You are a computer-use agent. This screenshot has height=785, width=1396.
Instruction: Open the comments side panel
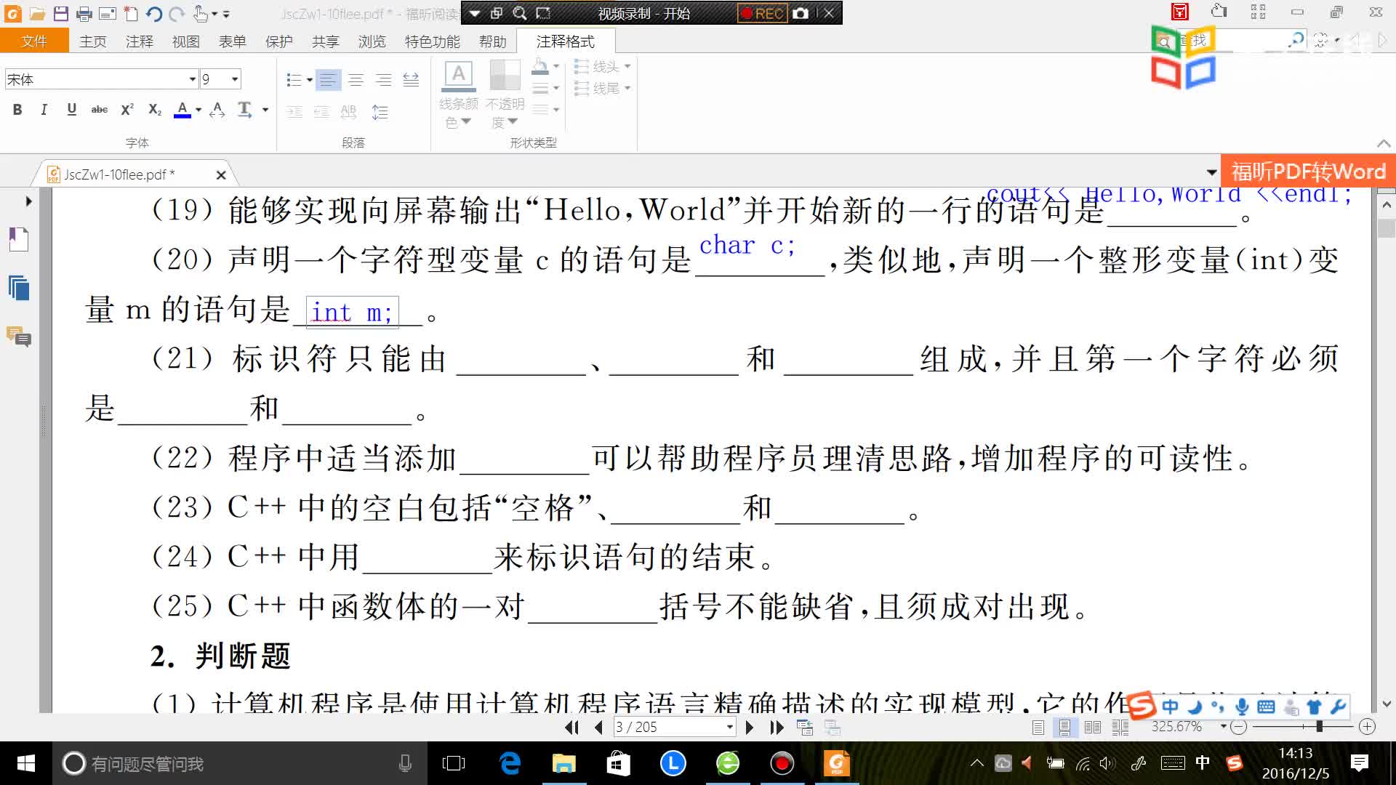click(x=19, y=337)
